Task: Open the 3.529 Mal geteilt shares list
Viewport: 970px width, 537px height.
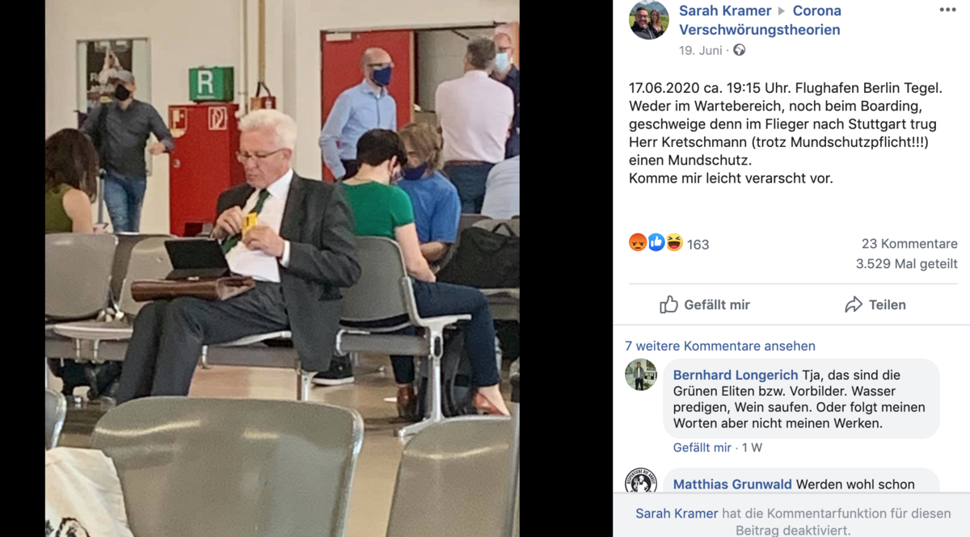Action: (907, 264)
